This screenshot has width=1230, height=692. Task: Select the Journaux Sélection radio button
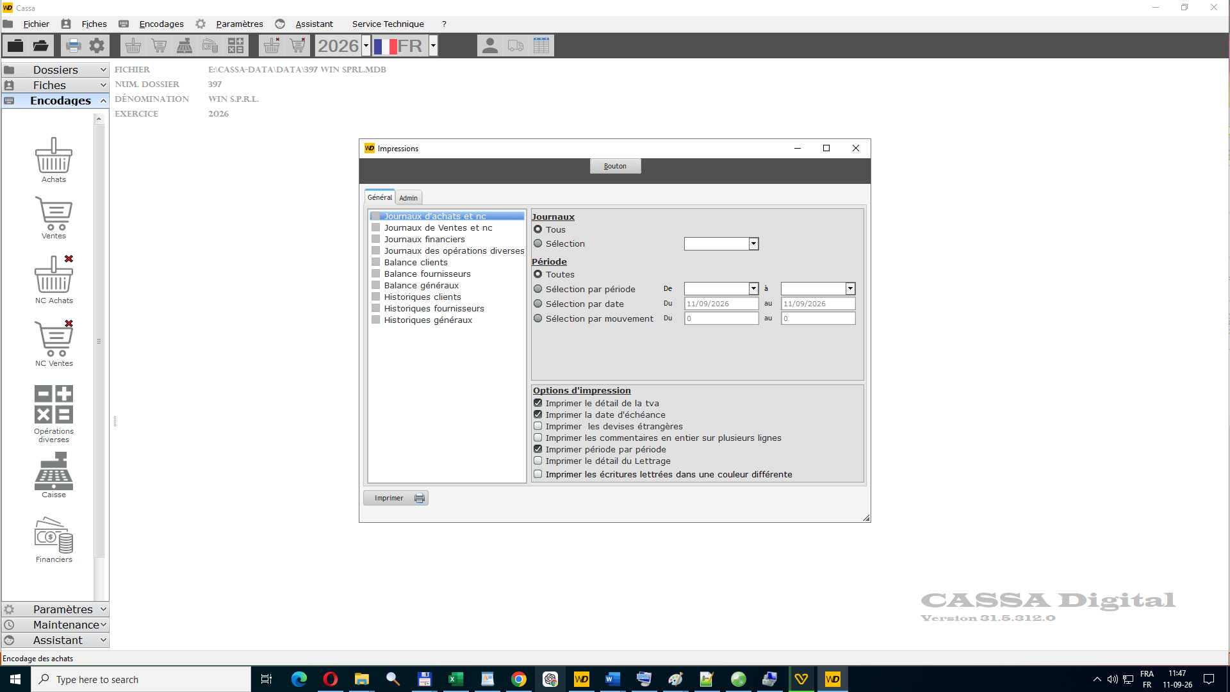(538, 243)
